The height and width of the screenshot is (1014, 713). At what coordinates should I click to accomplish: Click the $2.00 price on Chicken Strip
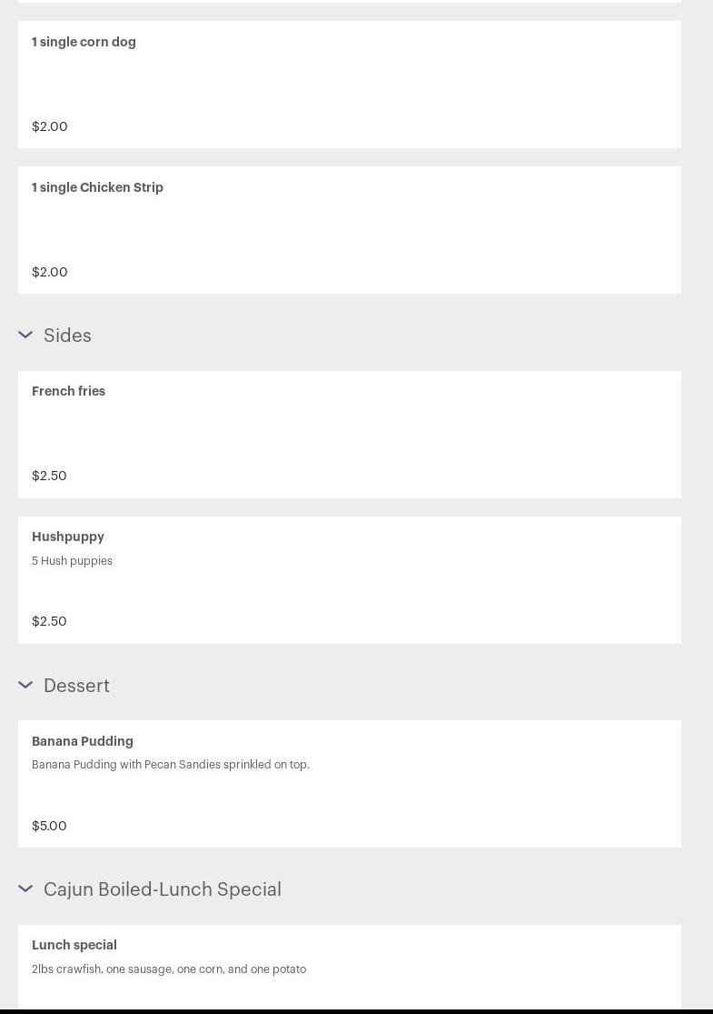pyautogui.click(x=50, y=272)
